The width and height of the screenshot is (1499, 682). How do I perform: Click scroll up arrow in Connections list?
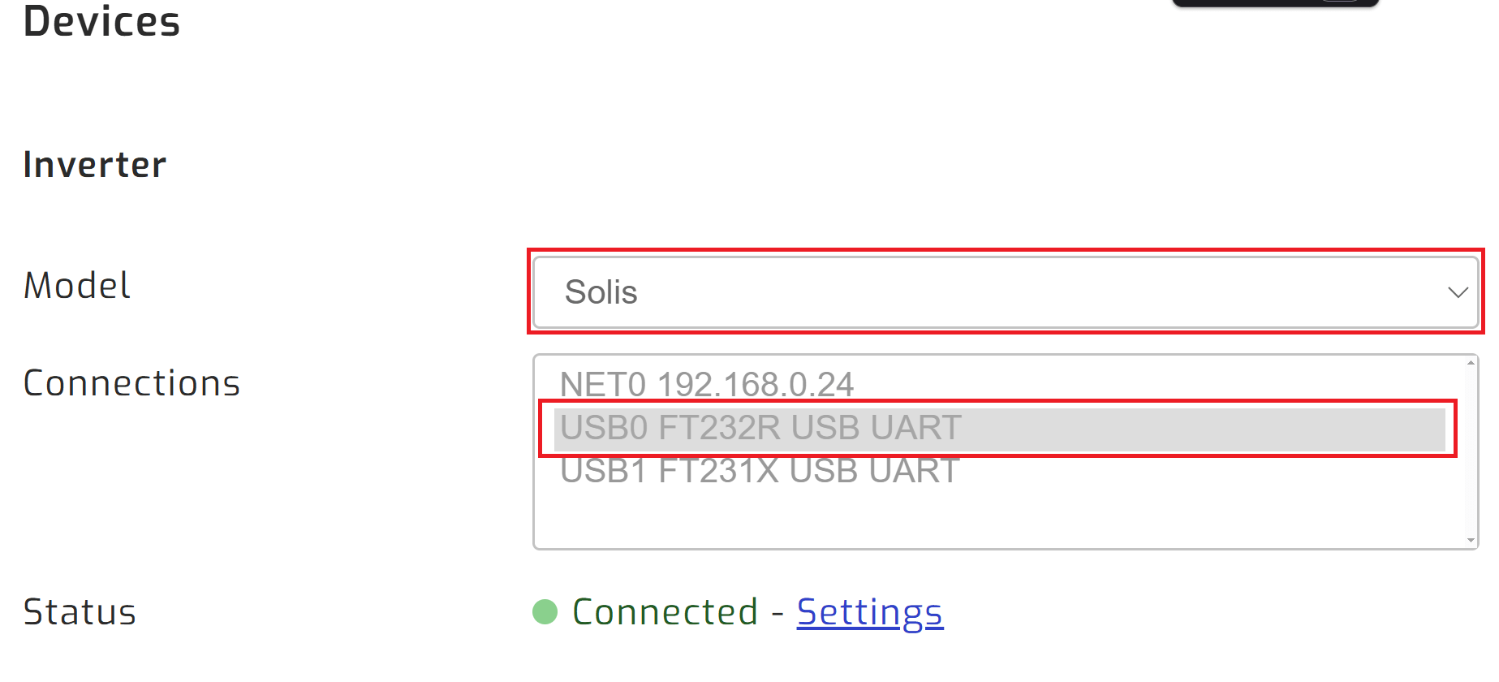click(x=1471, y=363)
